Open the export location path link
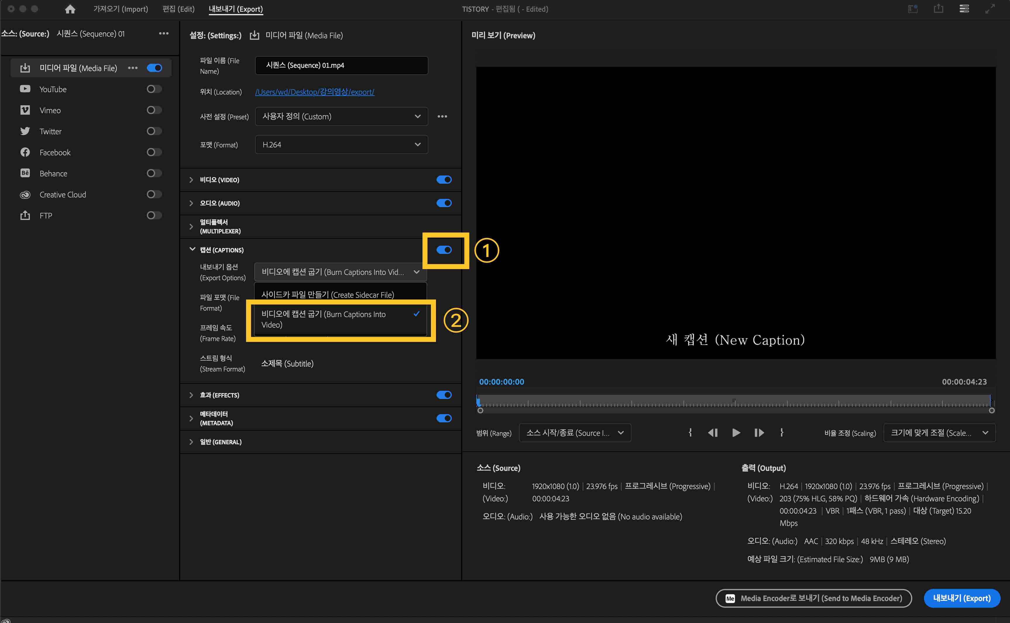The height and width of the screenshot is (623, 1010). point(315,92)
